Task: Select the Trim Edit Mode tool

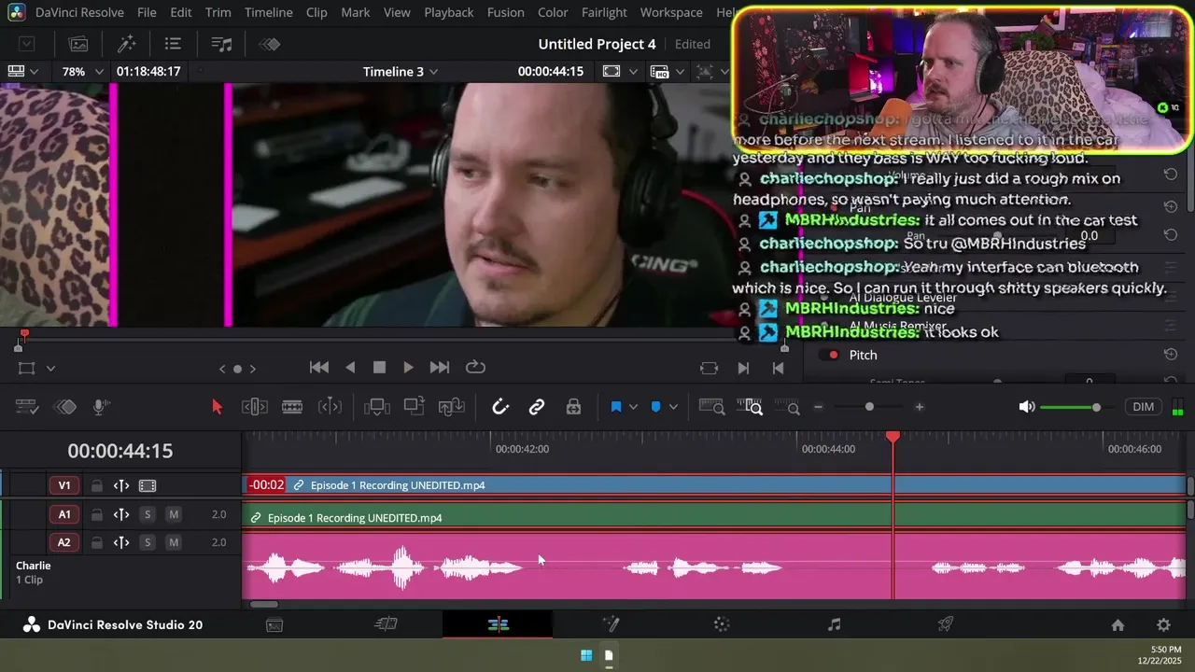Action: pos(255,407)
